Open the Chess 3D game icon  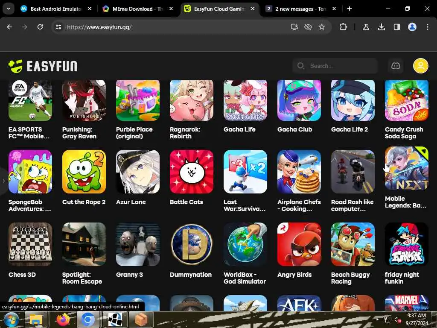point(30,244)
